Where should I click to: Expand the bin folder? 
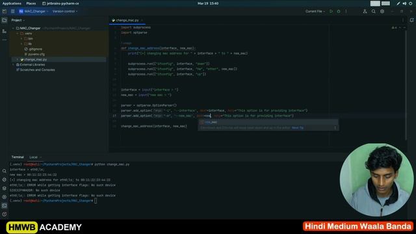(x=21, y=39)
